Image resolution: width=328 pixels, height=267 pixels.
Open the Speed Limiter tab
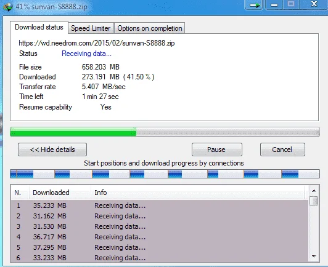91,28
